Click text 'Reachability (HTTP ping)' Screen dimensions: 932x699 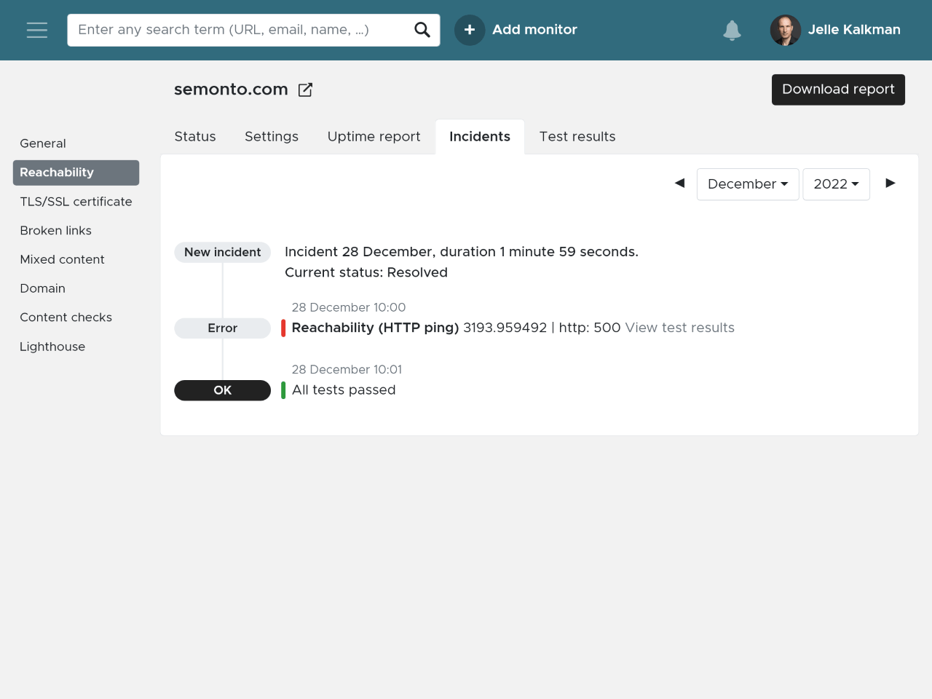375,328
